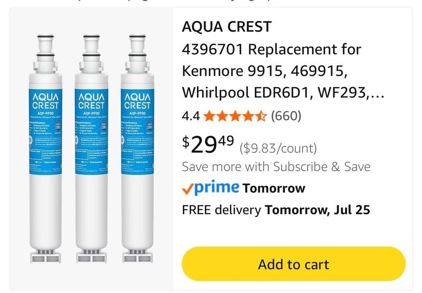Tap the blue prime logo
This screenshot has width=422, height=293.
tap(216, 187)
